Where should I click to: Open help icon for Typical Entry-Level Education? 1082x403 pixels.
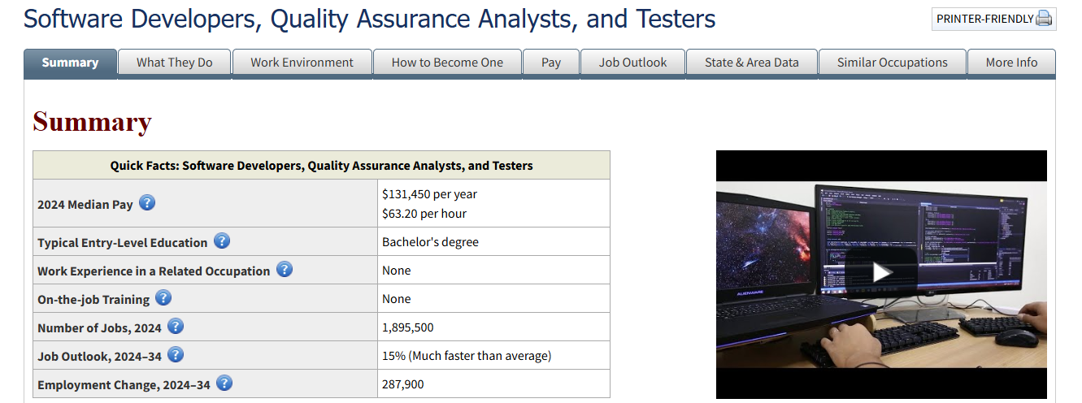coord(222,241)
